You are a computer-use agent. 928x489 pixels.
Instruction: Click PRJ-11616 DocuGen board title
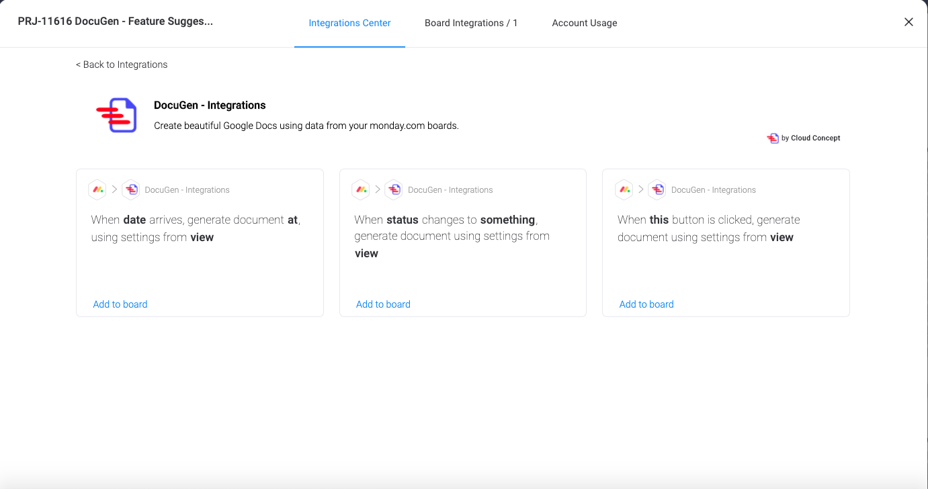click(x=116, y=21)
